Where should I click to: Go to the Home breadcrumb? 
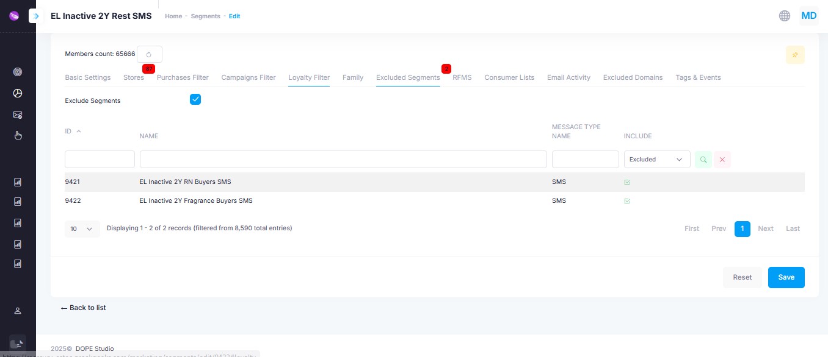173,16
